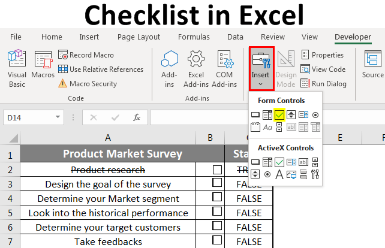The image size is (385, 248).
Task: Insert function using the fx icon
Action: tap(137, 117)
